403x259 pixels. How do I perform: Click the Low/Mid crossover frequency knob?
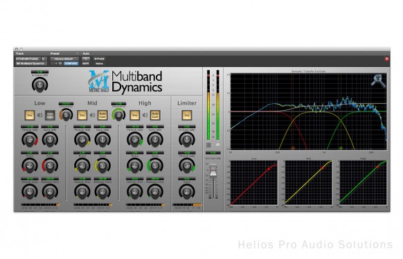66,115
